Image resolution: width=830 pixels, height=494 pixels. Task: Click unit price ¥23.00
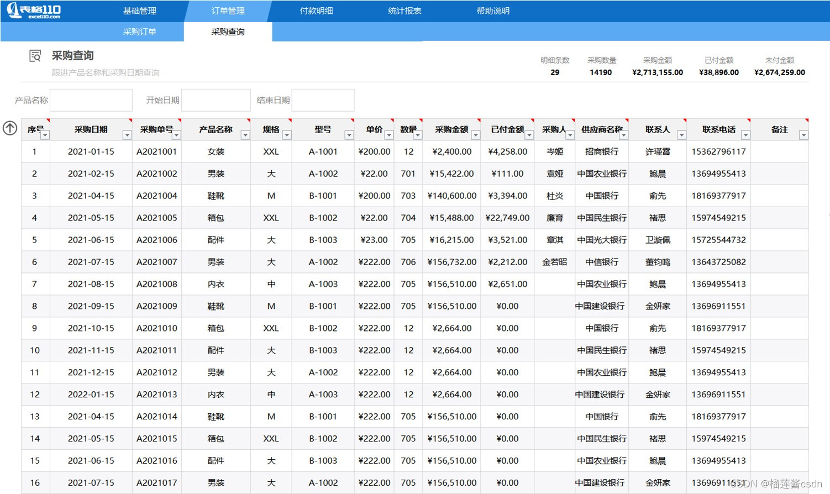click(374, 240)
